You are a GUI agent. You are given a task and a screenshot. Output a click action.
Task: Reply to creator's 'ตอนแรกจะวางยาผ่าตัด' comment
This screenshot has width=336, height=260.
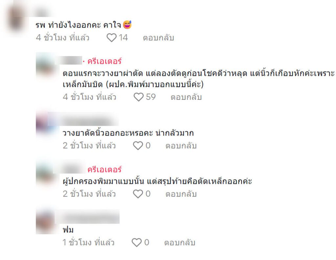coord(186,97)
